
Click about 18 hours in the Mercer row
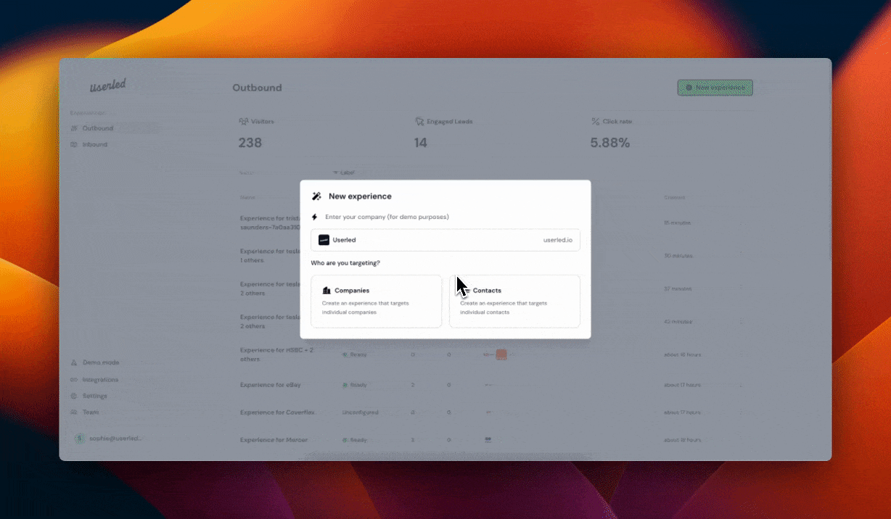click(x=683, y=440)
